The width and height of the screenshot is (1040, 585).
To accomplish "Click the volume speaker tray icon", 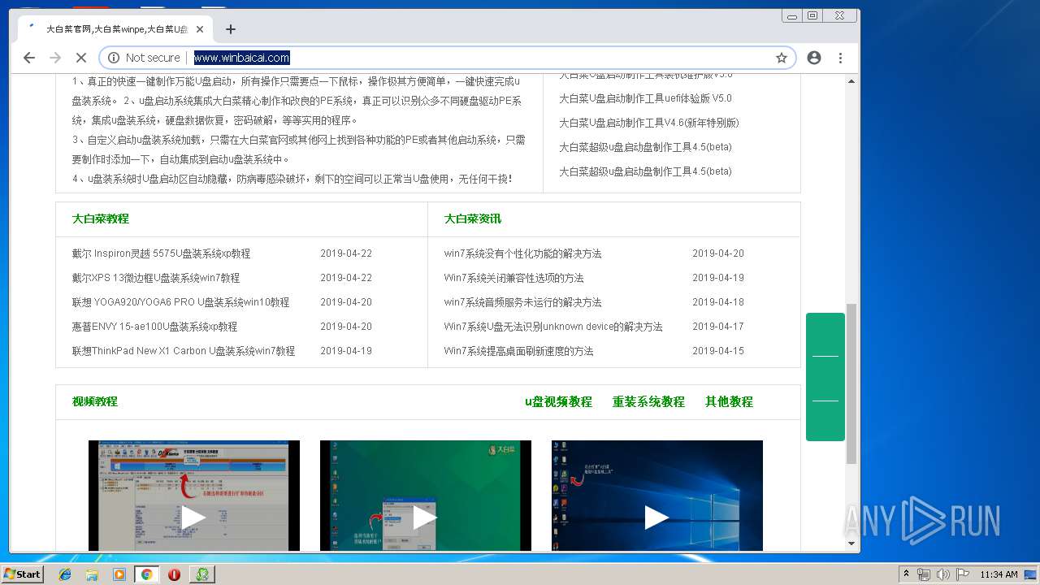I will tap(943, 574).
